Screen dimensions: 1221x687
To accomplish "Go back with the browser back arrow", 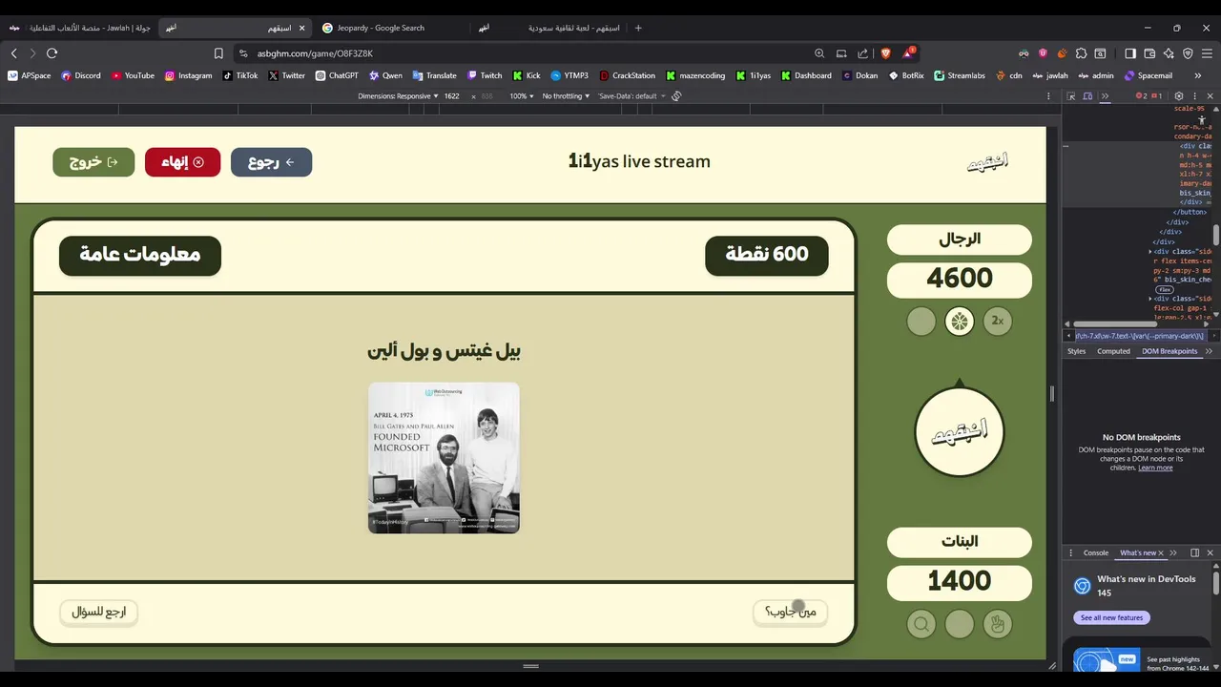I will [13, 53].
